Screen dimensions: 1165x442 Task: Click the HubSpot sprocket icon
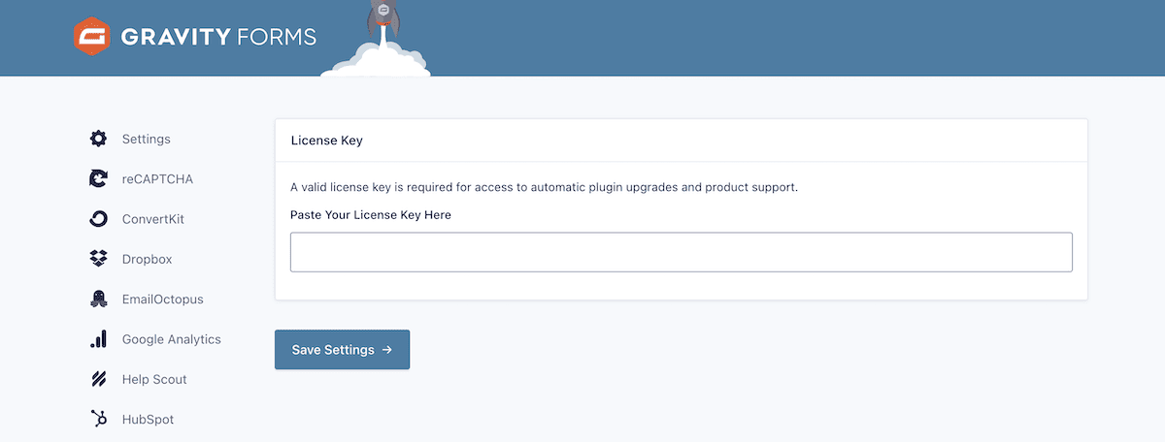pyautogui.click(x=98, y=419)
